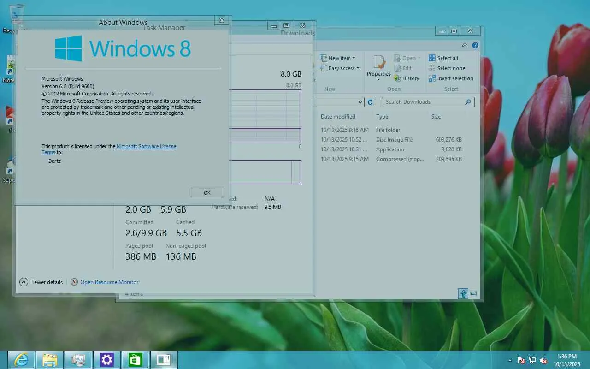
Task: Click the Committed value 2.6/9.9 GB
Action: pos(146,233)
